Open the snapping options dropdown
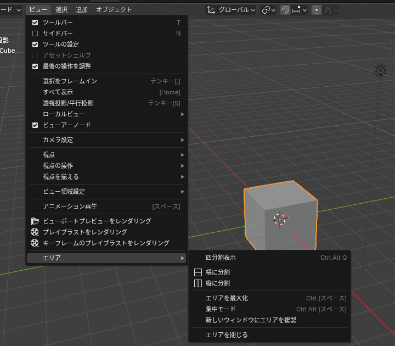Screen dimensions: 395x346 point(300,10)
